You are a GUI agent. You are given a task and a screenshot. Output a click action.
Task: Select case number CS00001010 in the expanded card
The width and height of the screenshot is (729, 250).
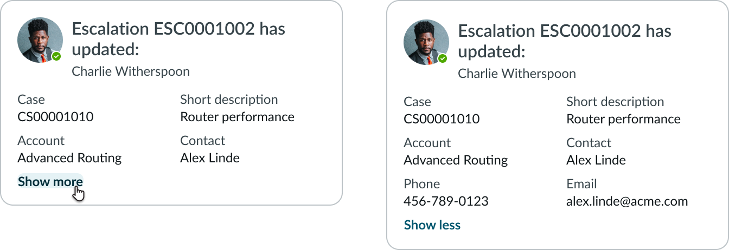(442, 119)
